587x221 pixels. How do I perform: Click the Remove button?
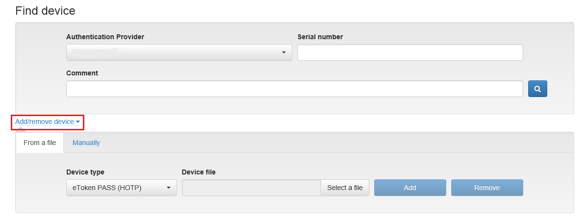(x=487, y=188)
